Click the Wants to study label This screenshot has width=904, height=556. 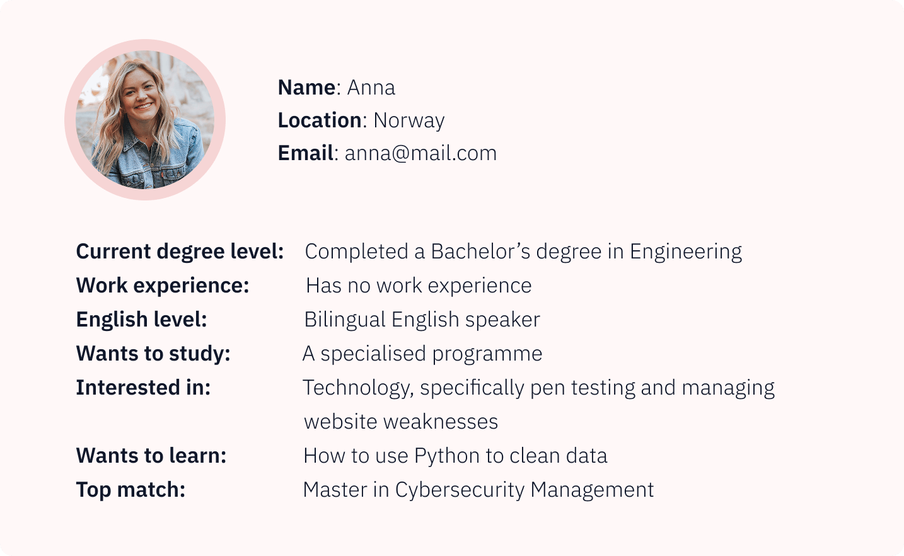(153, 354)
